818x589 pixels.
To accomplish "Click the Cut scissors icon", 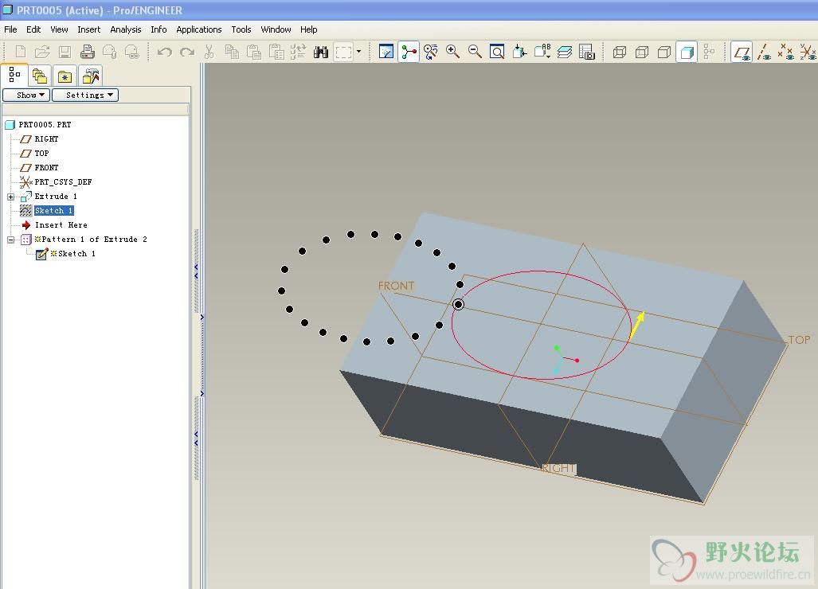I will 209,52.
